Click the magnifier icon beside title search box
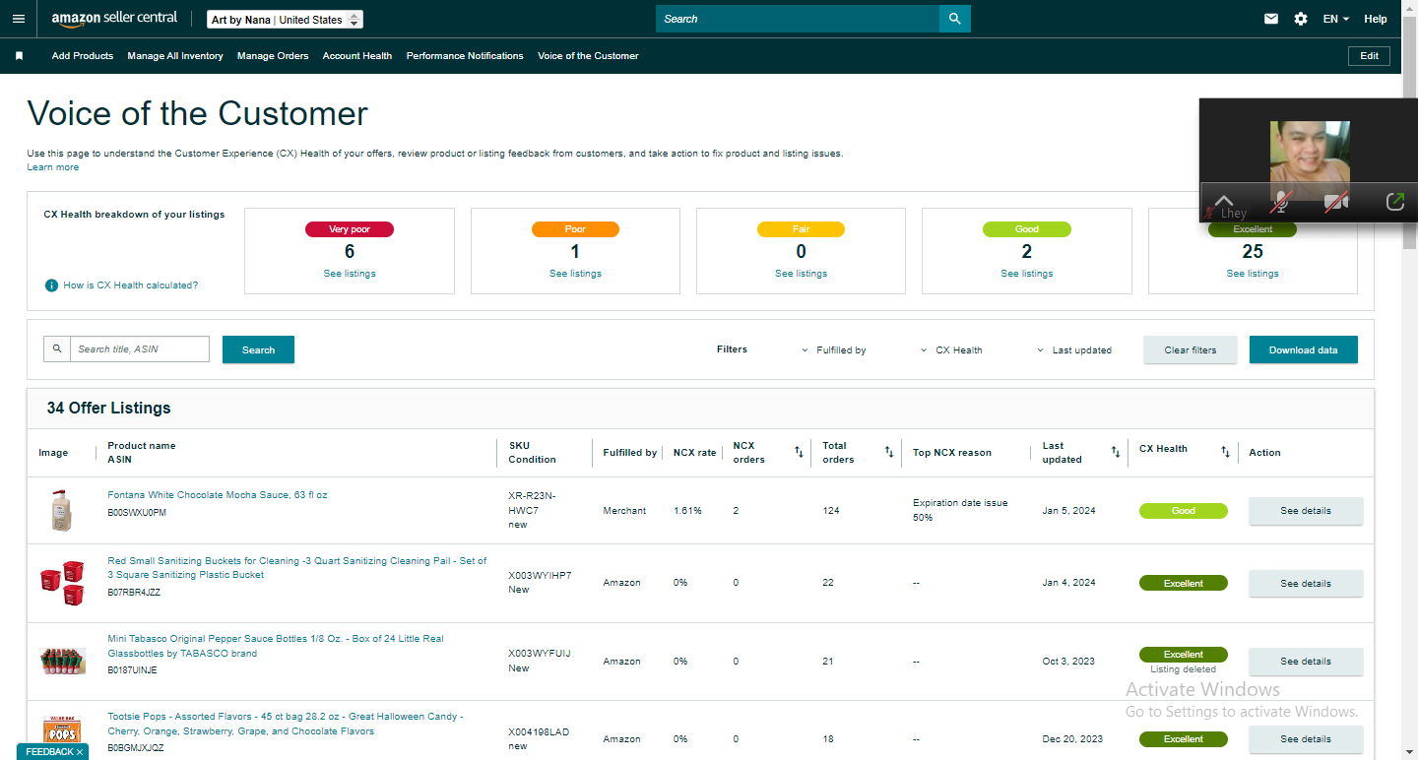The height and width of the screenshot is (760, 1418). [x=57, y=348]
